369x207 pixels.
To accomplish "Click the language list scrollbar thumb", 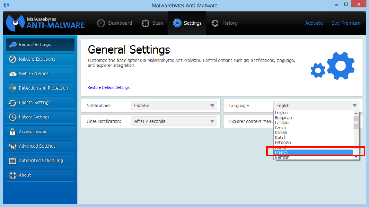I will point(356,123).
